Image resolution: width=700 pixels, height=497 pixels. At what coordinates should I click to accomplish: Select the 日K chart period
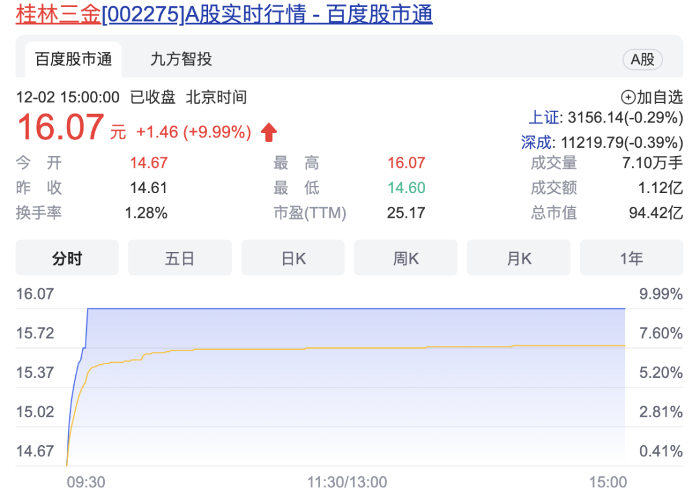[293, 258]
